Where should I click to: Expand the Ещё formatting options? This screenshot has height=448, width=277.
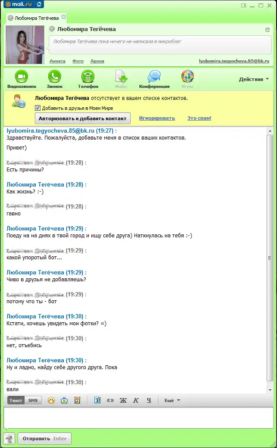(x=172, y=400)
